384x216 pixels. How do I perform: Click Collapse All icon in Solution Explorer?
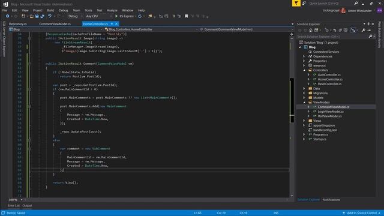[340, 30]
